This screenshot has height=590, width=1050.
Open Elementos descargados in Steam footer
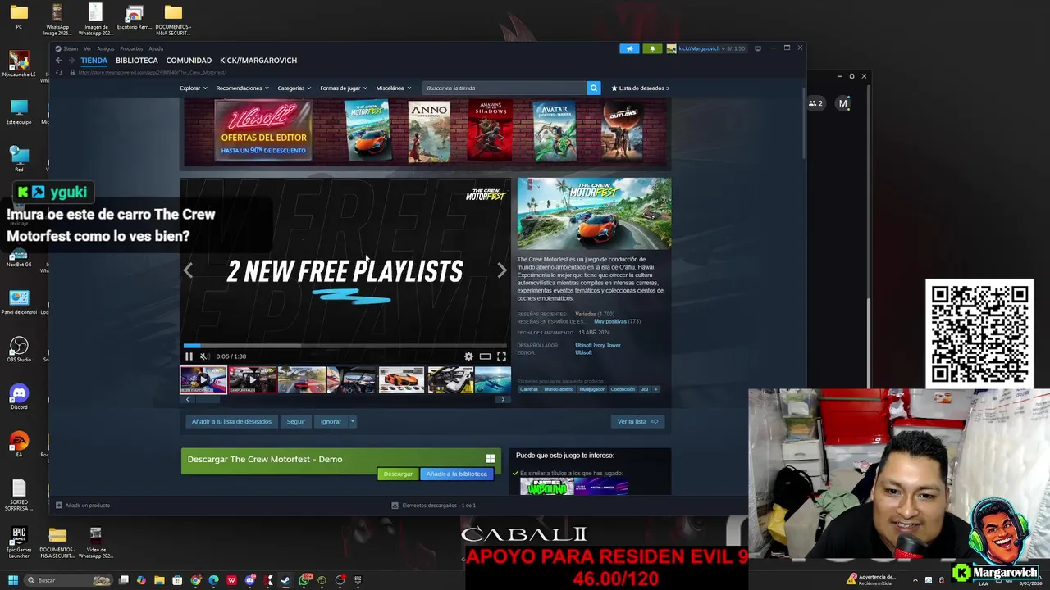pos(434,506)
